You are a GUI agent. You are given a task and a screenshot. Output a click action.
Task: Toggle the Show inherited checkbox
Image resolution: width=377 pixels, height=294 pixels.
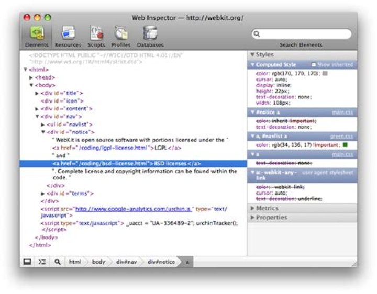(314, 65)
